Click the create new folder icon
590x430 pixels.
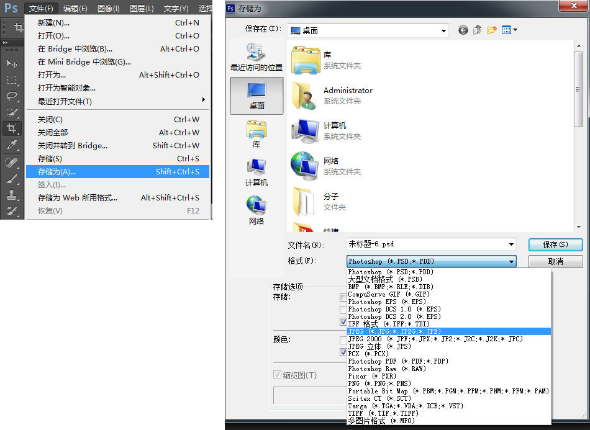(x=492, y=30)
